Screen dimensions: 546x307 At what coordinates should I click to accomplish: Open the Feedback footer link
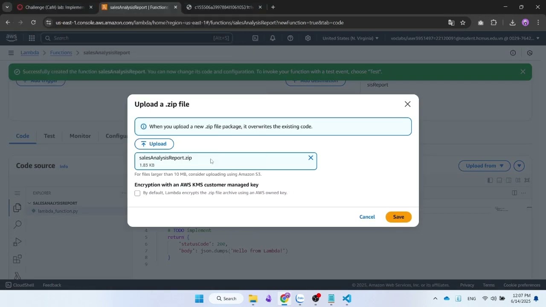pos(52,285)
